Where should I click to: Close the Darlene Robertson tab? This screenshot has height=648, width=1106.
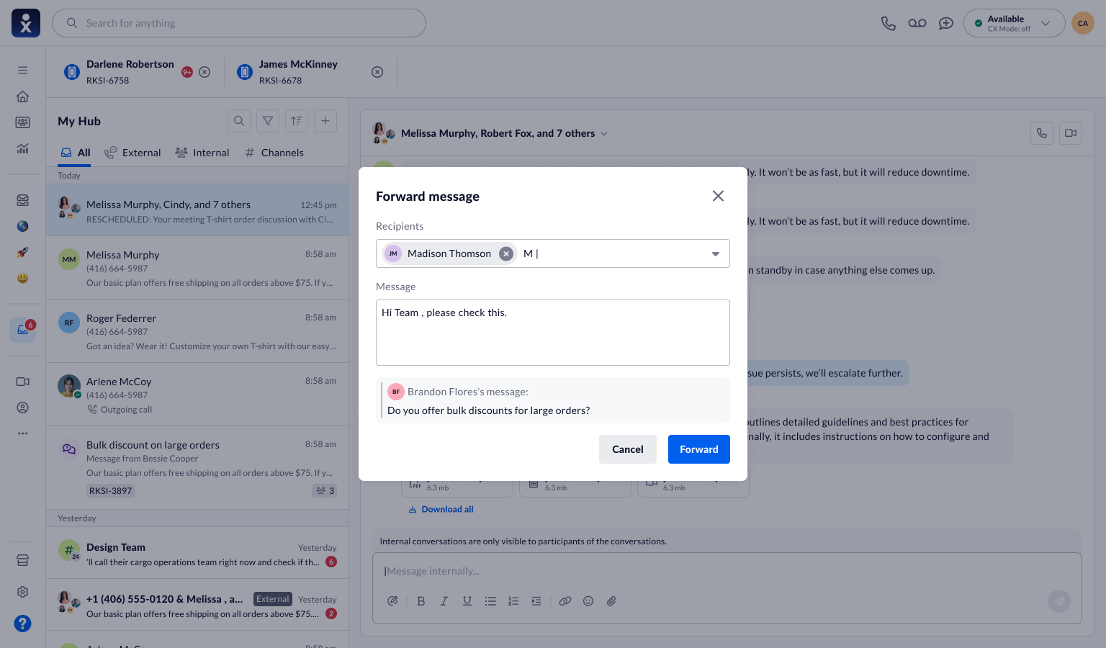pos(204,72)
